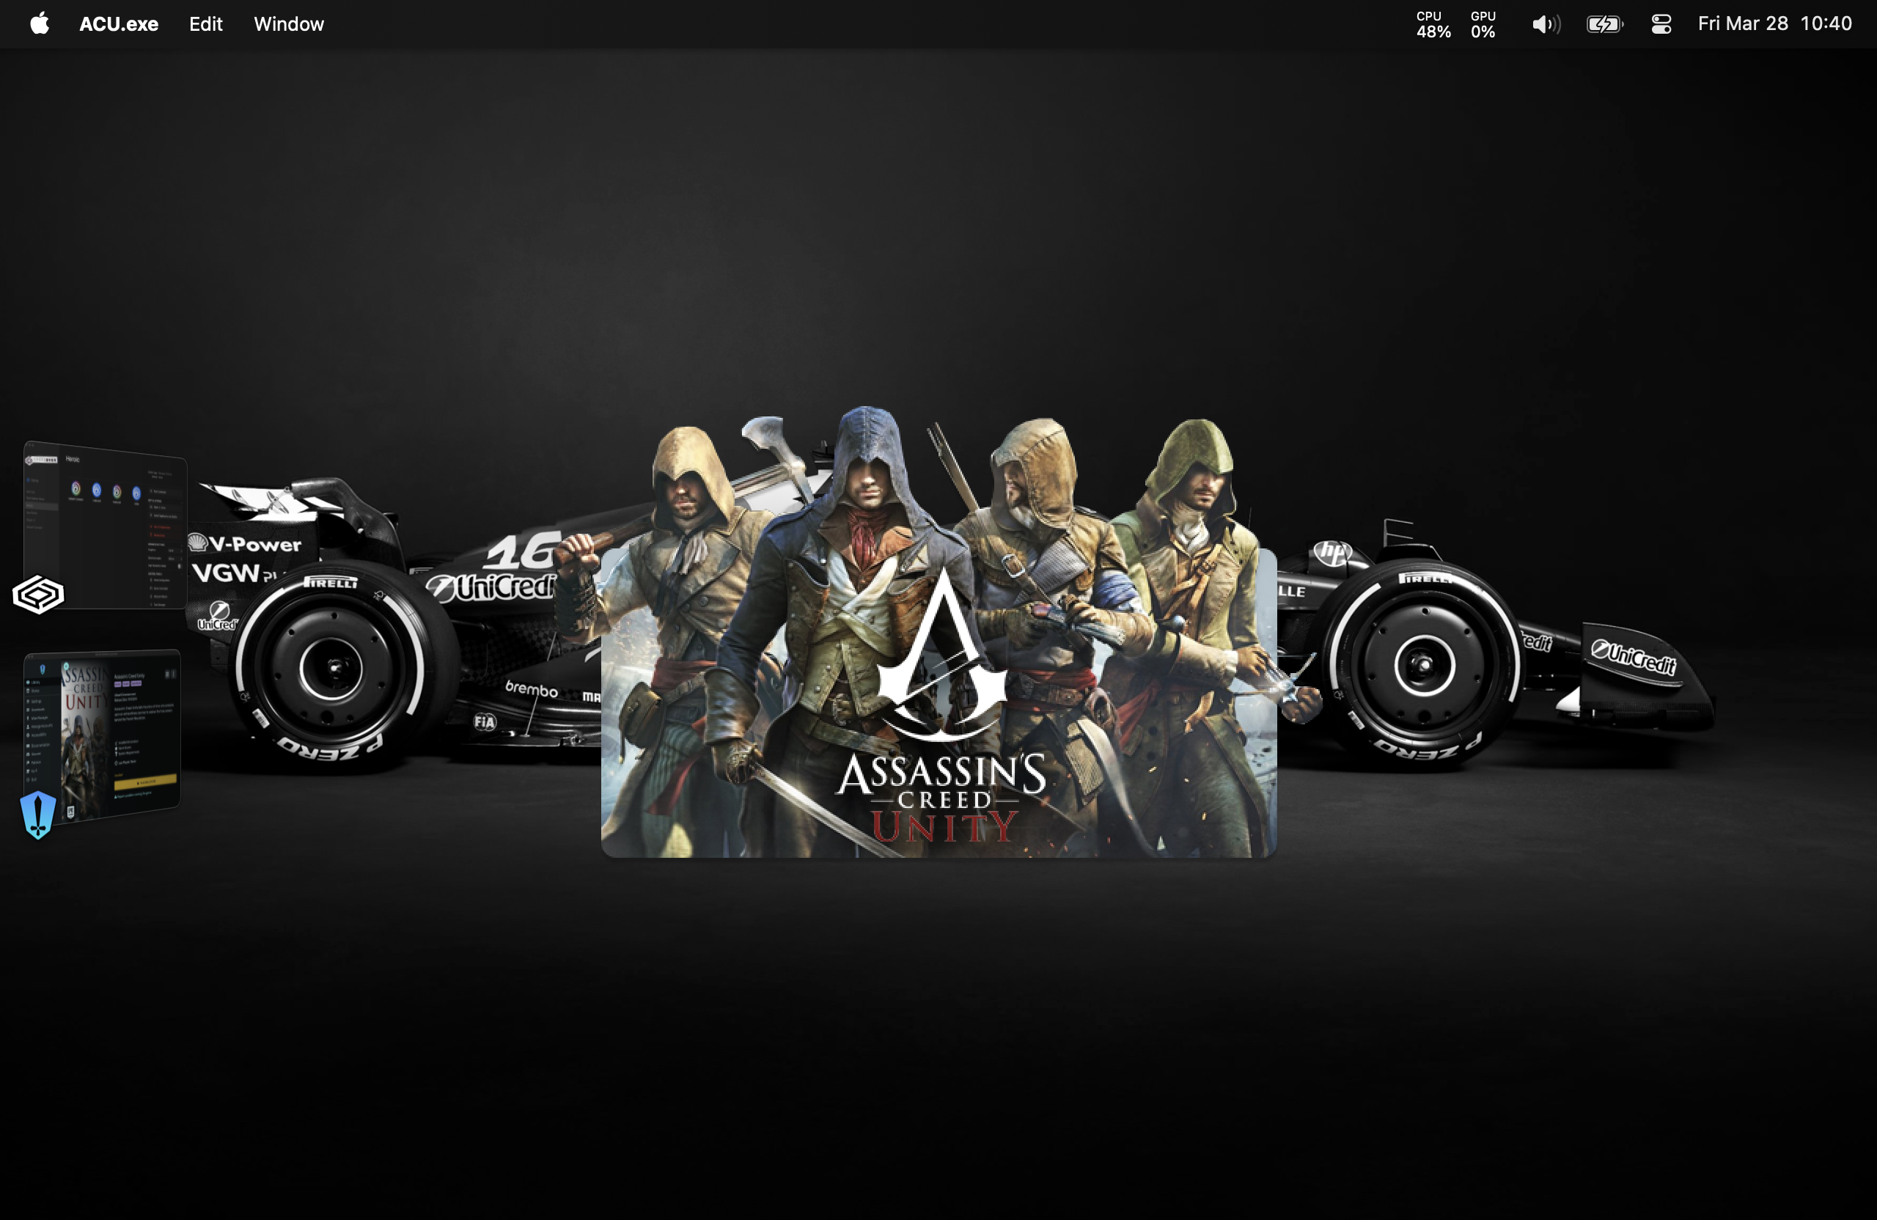Click the UniCredit logo on car nose
Screen dimensions: 1877x1220
click(x=1633, y=658)
